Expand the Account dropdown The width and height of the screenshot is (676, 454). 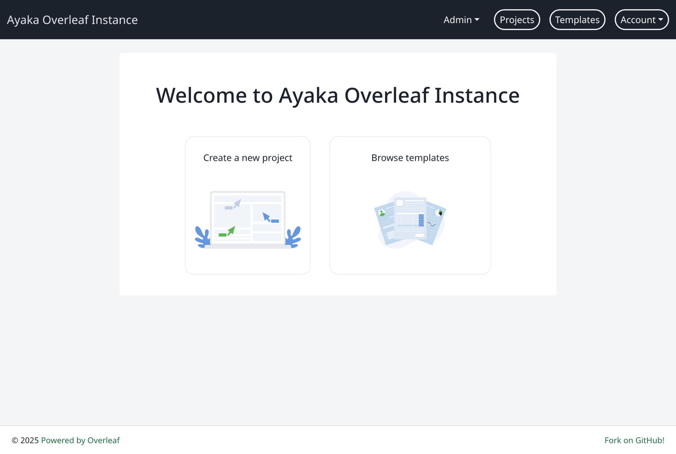641,20
